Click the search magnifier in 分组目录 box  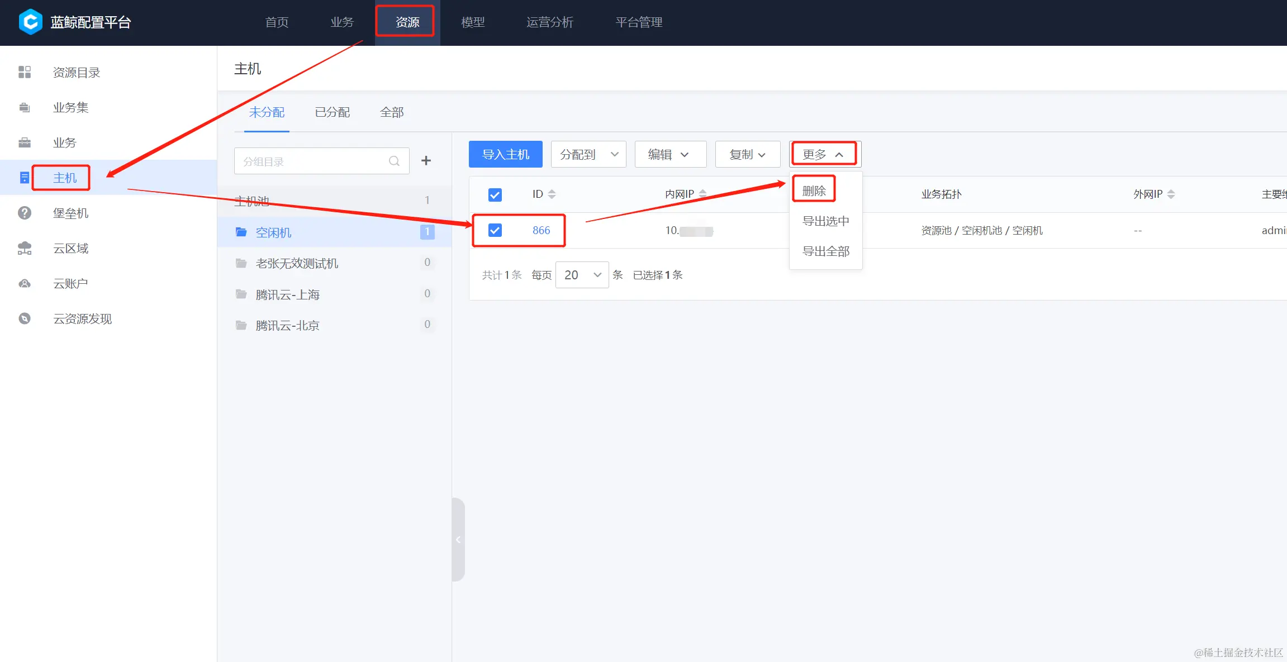[394, 161]
